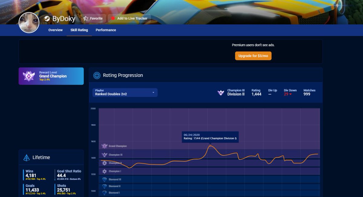The width and height of the screenshot is (363, 197).
Task: Click the 06/24/2020 rating tooltip
Action: click(x=210, y=137)
